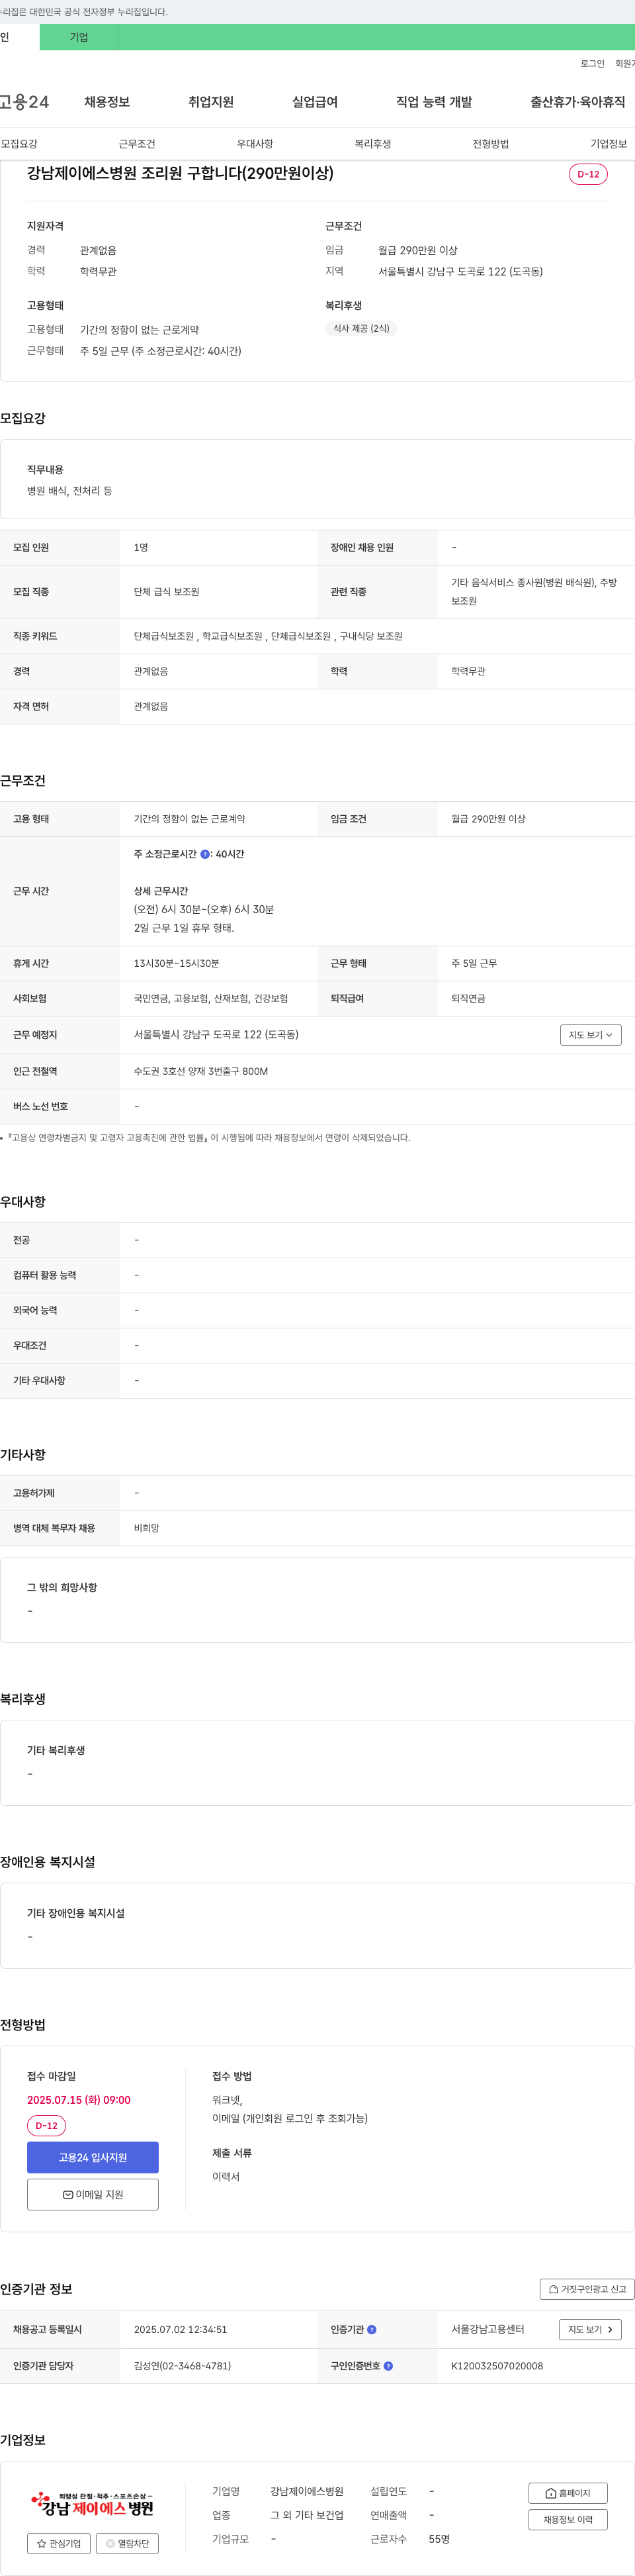This screenshot has width=635, height=2576.
Task: Click 55명 employee count value
Action: pos(439,2539)
